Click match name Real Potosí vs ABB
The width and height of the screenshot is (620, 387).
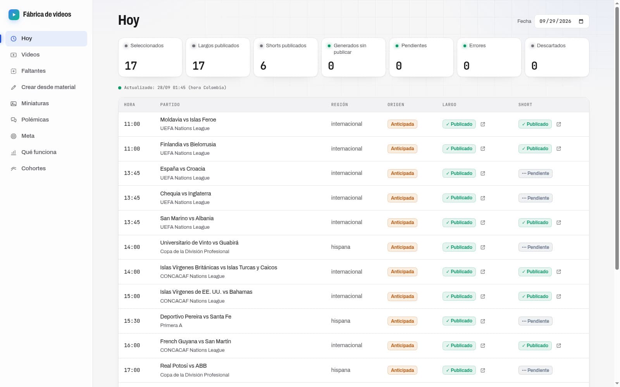[183, 366]
